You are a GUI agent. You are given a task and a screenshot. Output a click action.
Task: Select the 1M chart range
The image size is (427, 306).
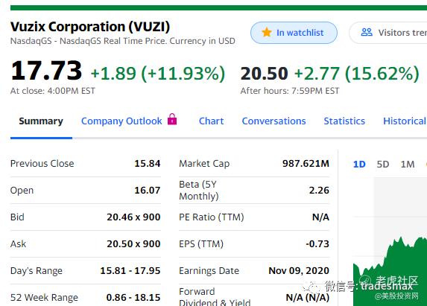408,165
